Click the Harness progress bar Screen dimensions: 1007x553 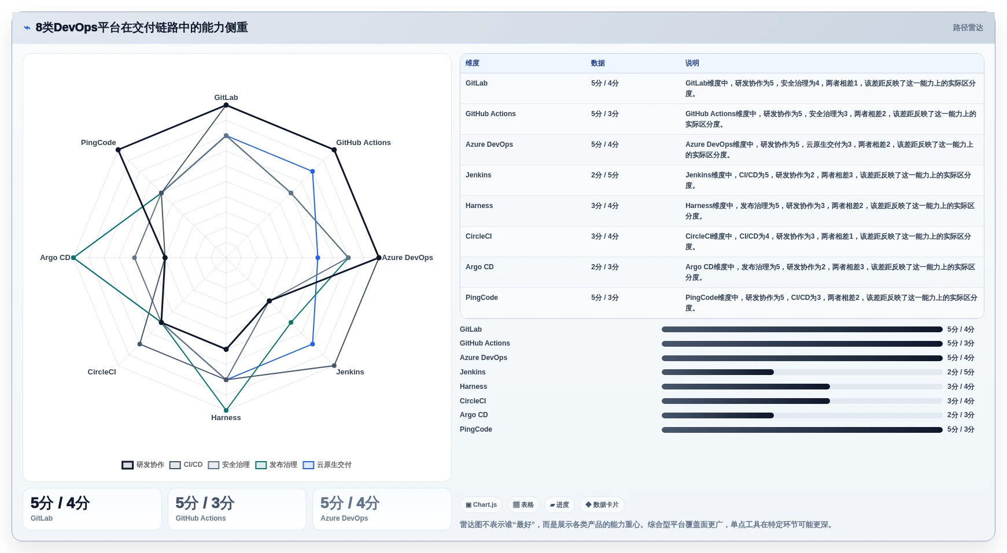[802, 387]
